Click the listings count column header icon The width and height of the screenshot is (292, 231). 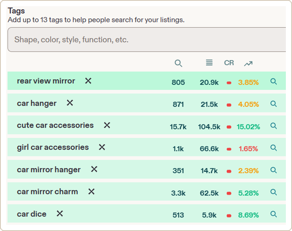209,63
